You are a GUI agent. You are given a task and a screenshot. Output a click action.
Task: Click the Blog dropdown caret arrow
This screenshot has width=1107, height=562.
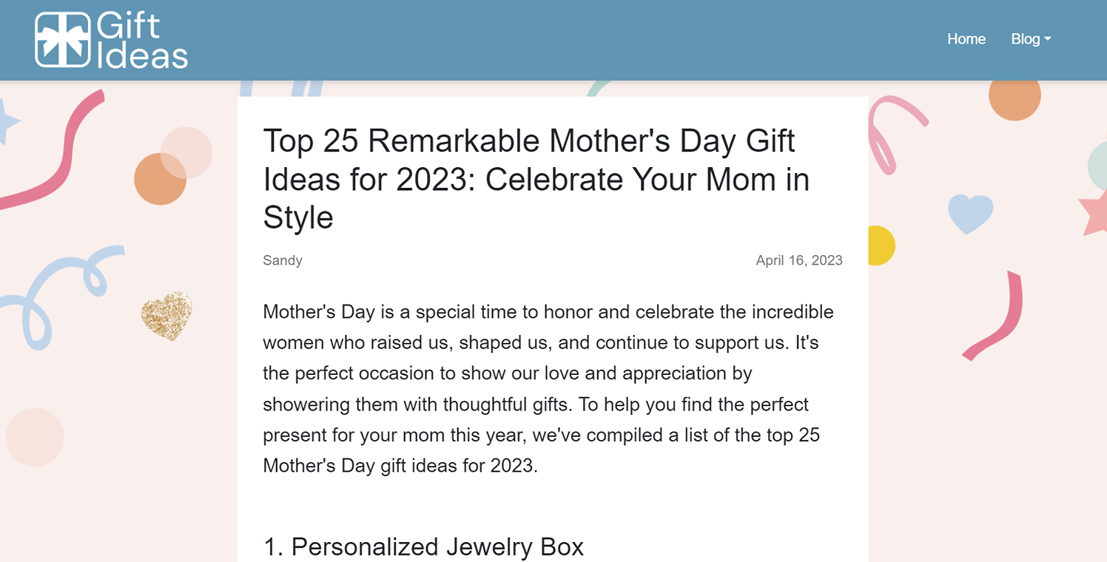(x=1048, y=39)
